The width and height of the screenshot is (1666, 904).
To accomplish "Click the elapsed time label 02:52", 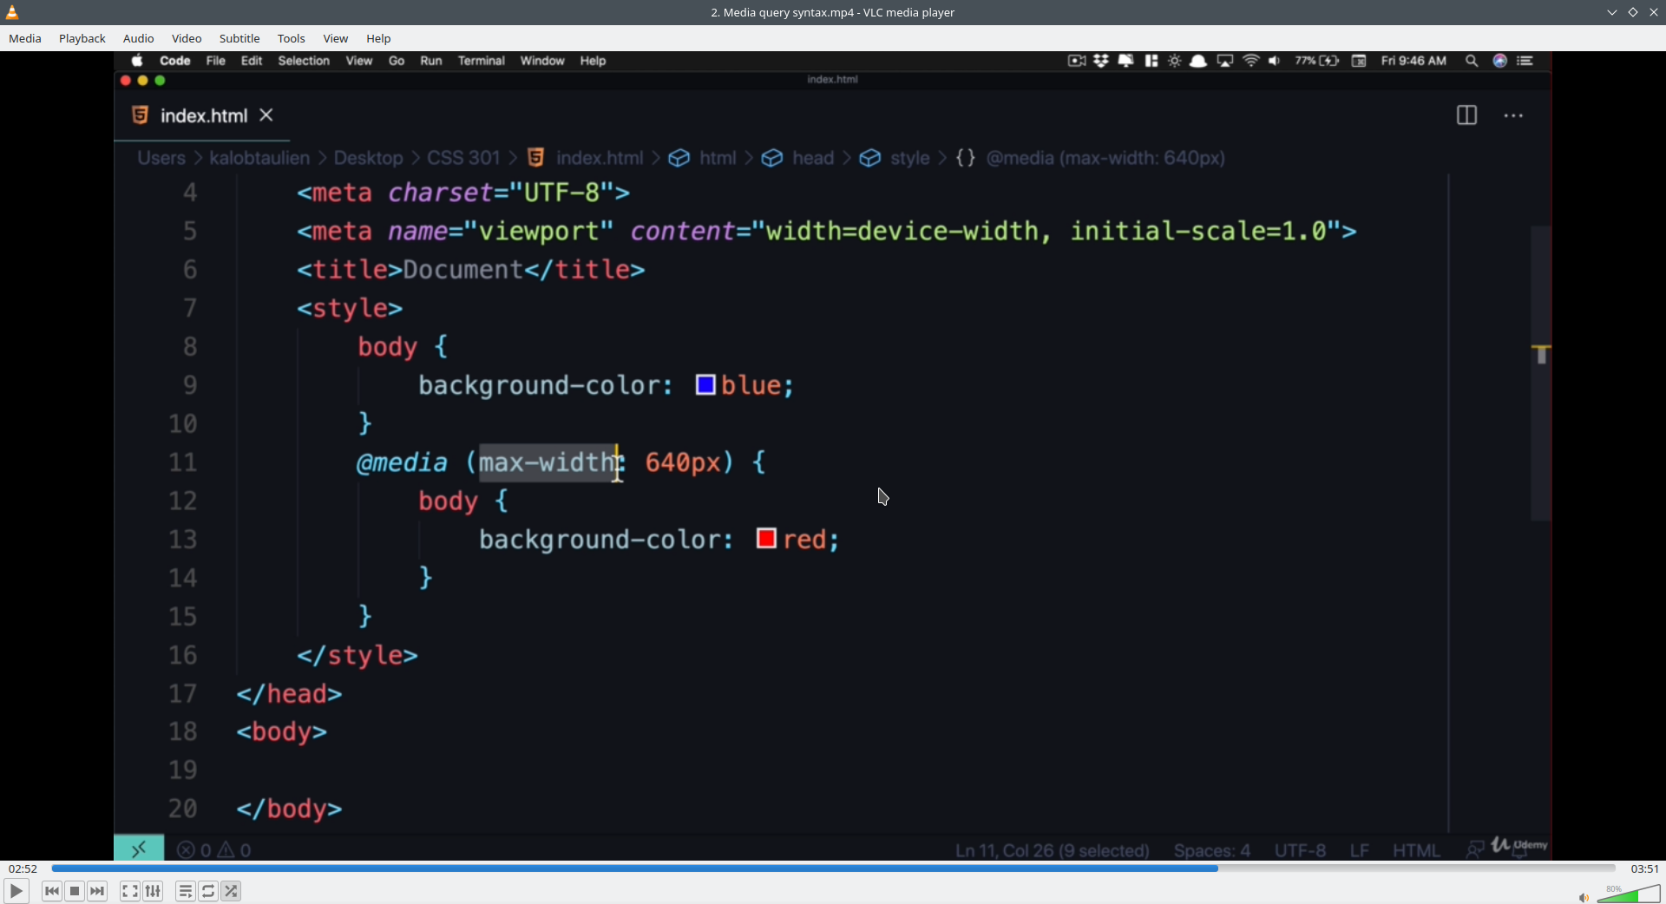I will 23,868.
